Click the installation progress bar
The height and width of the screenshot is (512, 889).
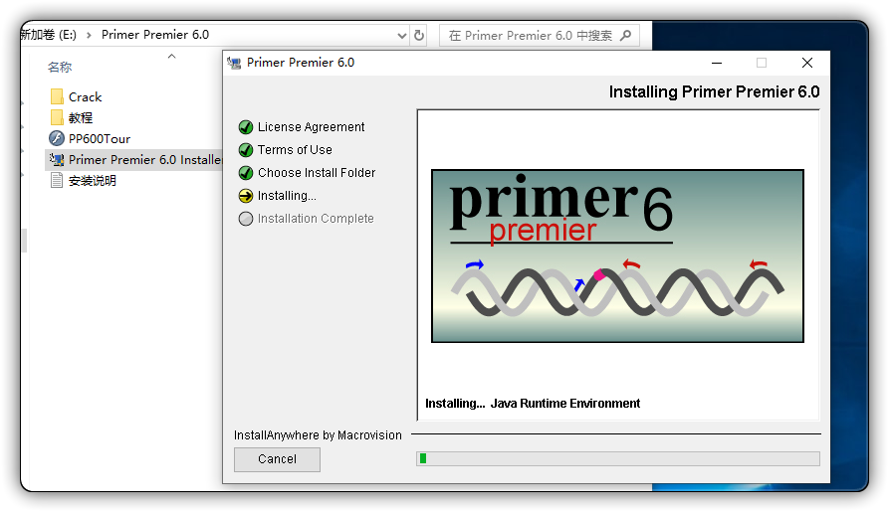[618, 458]
